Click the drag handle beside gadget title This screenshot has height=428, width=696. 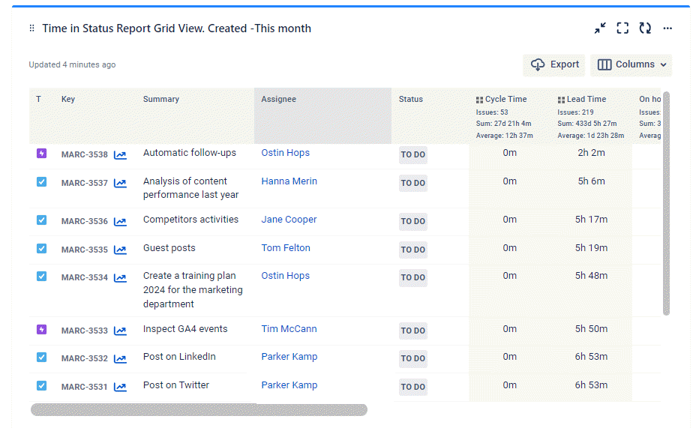(x=31, y=28)
